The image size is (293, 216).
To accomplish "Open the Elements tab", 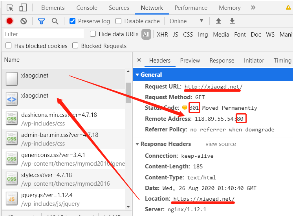I will (53, 8).
